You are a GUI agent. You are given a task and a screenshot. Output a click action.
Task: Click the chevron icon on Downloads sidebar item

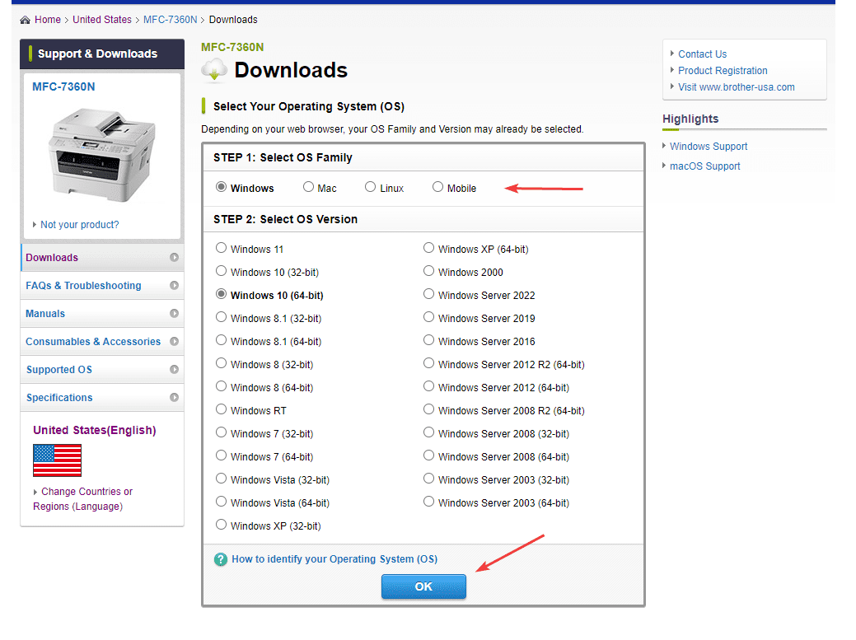tap(174, 258)
